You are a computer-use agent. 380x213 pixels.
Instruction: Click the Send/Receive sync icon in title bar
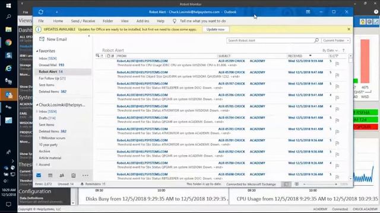(41, 12)
